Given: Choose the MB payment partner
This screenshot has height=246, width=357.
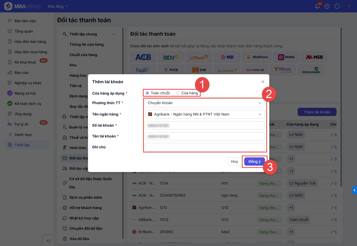Looking at the screenshot, I should click(x=227, y=57).
